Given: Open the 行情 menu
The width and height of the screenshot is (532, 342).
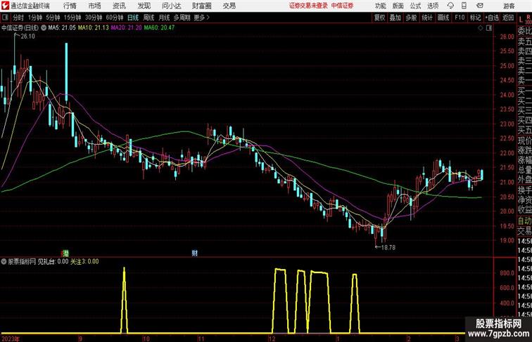Looking at the screenshot, I should point(70,6).
